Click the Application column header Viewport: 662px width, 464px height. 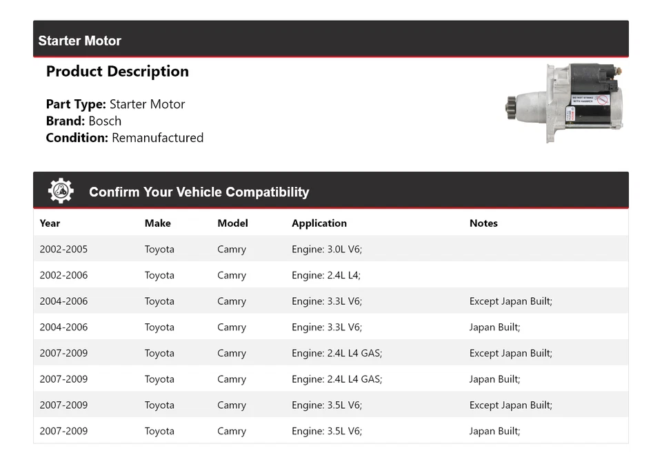319,223
